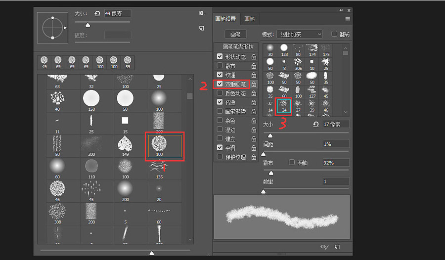Select the 画笔笔尖形状 option
The image size is (445, 260).
235,46
